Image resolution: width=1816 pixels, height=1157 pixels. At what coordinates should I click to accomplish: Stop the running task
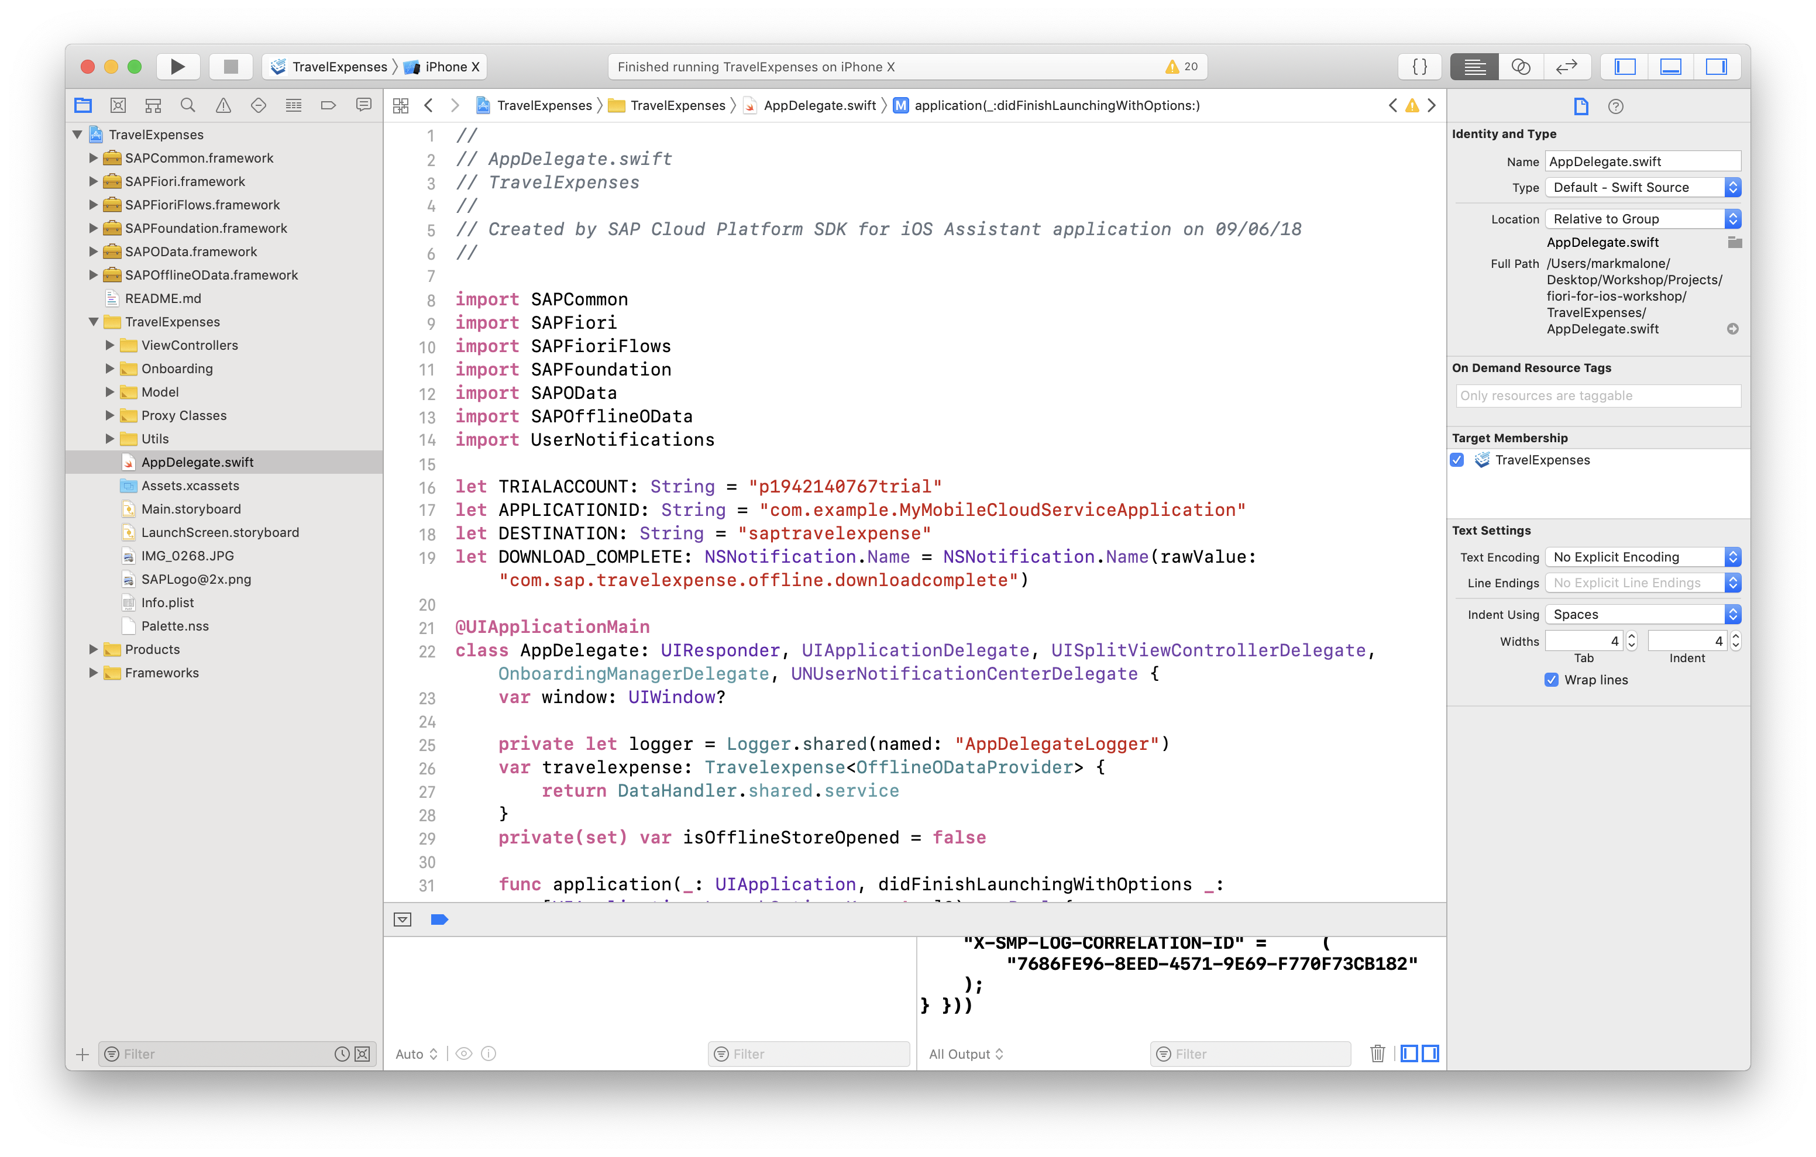pos(231,66)
